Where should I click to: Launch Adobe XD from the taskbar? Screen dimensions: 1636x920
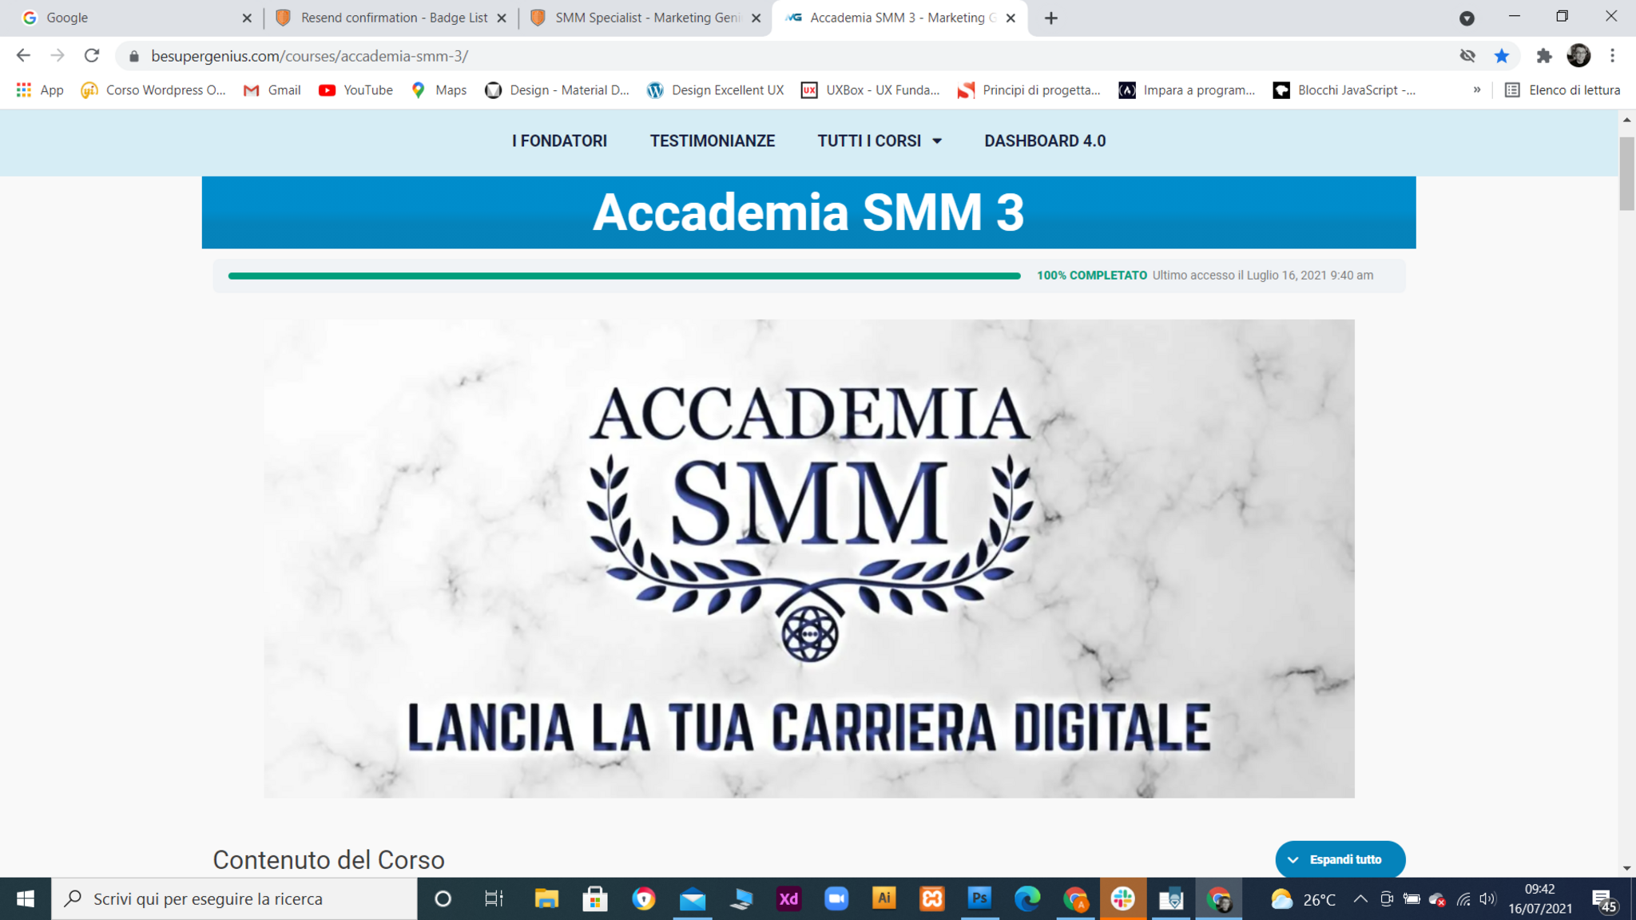(788, 899)
